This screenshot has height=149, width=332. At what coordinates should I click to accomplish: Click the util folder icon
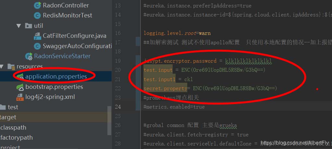pos(28,26)
